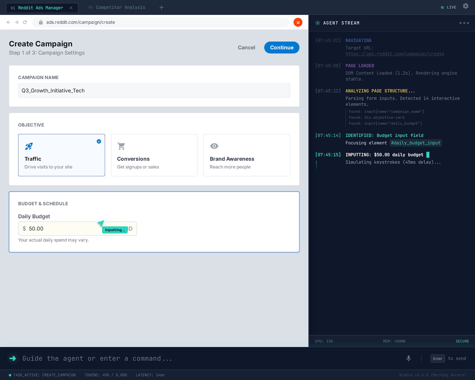Viewport: 475px width, 380px height.
Task: Click the TOKENS: 450 / 8,000 readout
Action: pyautogui.click(x=106, y=375)
